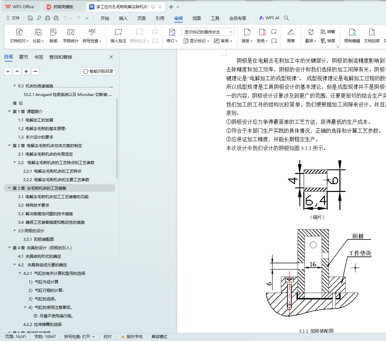This screenshot has height=341, width=386.
Task: Select outline item 绪 论
Action: point(17,103)
